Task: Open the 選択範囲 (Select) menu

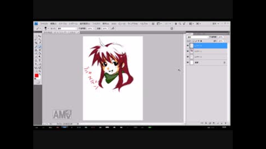Action: click(x=85, y=24)
